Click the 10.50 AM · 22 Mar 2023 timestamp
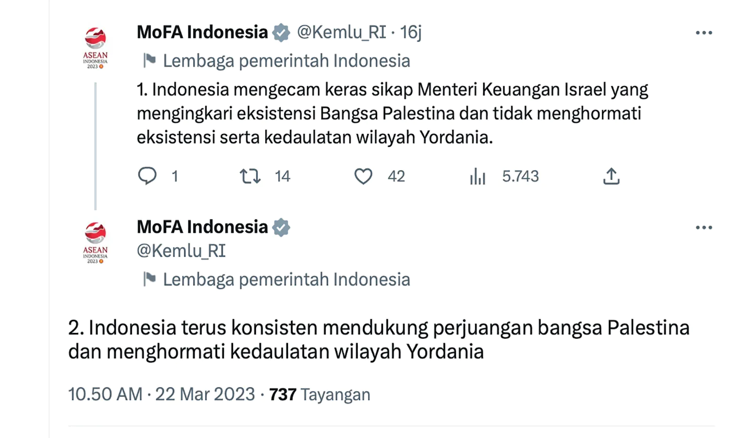This screenshot has height=438, width=730. click(162, 394)
